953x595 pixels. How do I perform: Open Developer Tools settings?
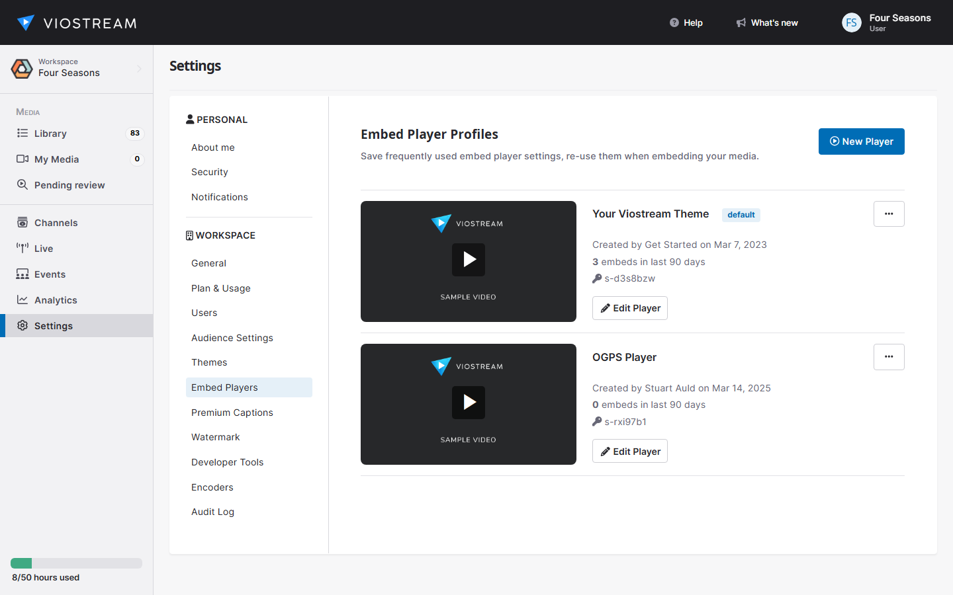pos(249,462)
